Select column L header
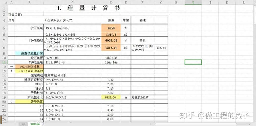The height and width of the screenshot is (126, 256). click(244, 3)
